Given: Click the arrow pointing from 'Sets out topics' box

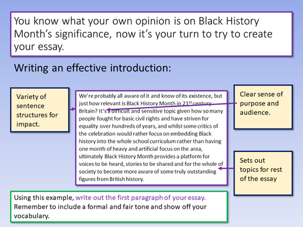Looking at the screenshot, I should click(226, 168).
